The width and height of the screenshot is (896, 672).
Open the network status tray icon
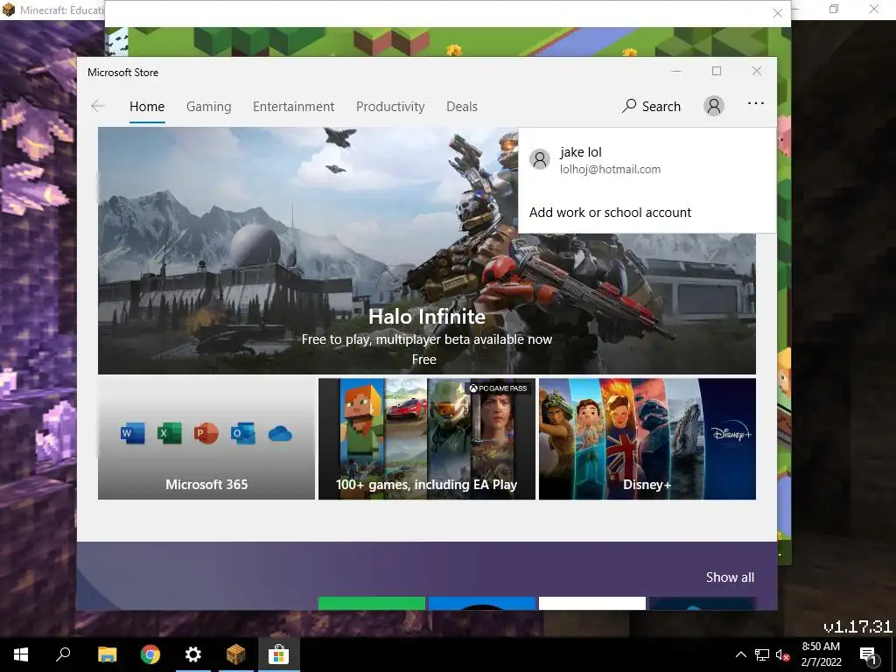pyautogui.click(x=762, y=654)
